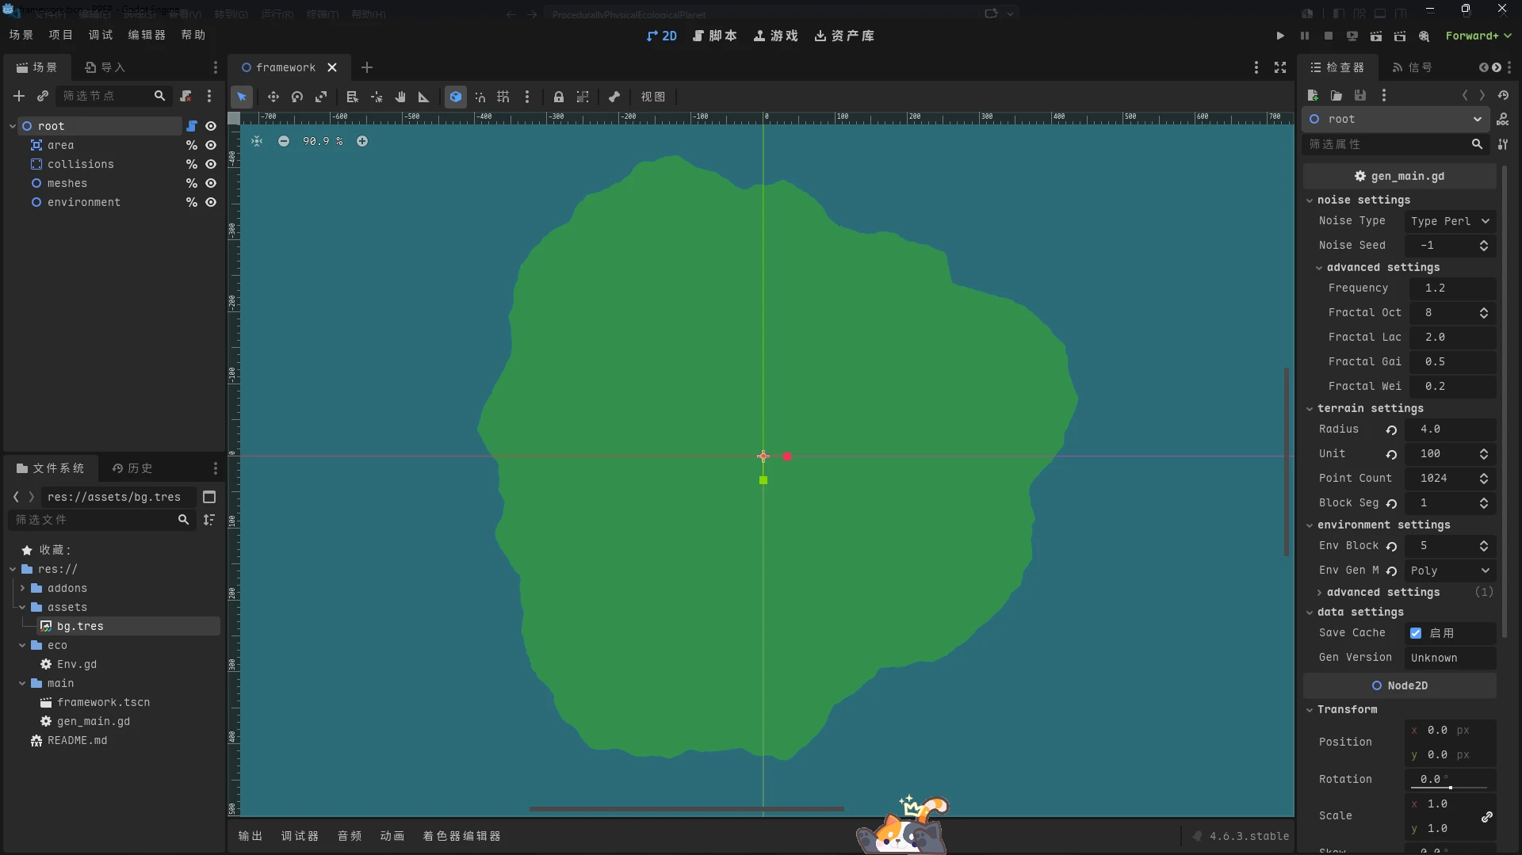The width and height of the screenshot is (1522, 855).
Task: Open the 输出 (Output) bottom panel
Action: [250, 836]
